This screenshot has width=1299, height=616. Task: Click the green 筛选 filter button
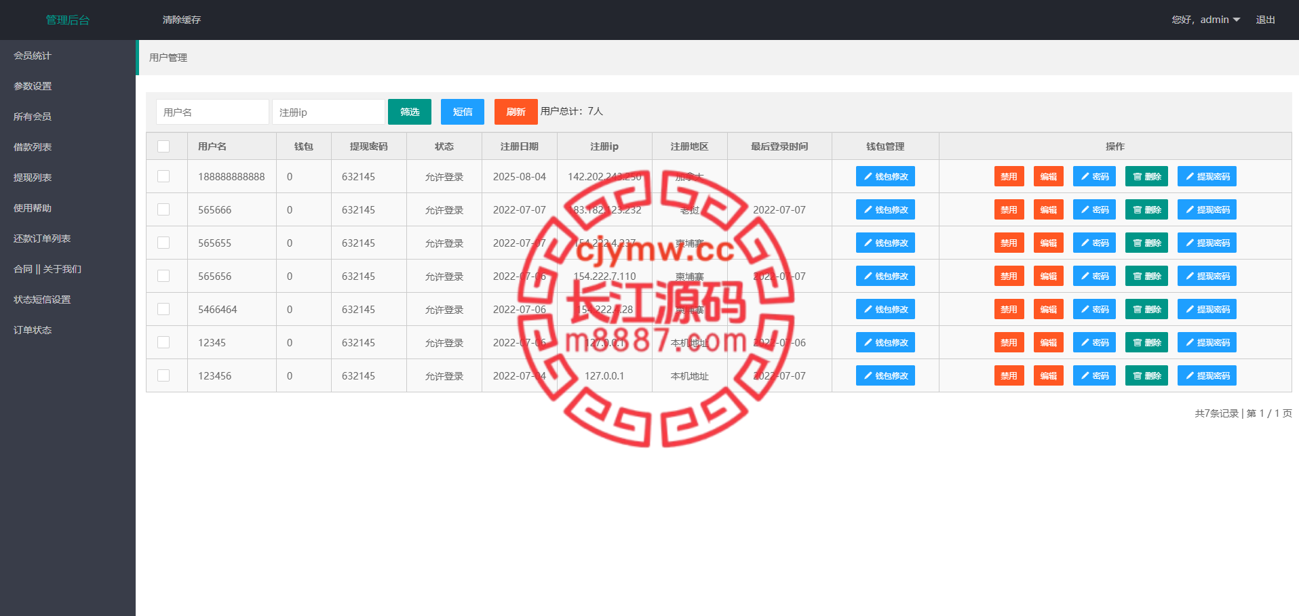tap(410, 112)
